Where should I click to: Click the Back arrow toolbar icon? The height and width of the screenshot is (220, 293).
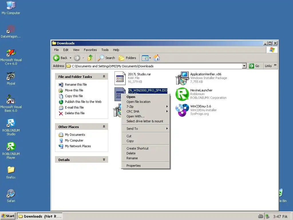tap(56, 58)
